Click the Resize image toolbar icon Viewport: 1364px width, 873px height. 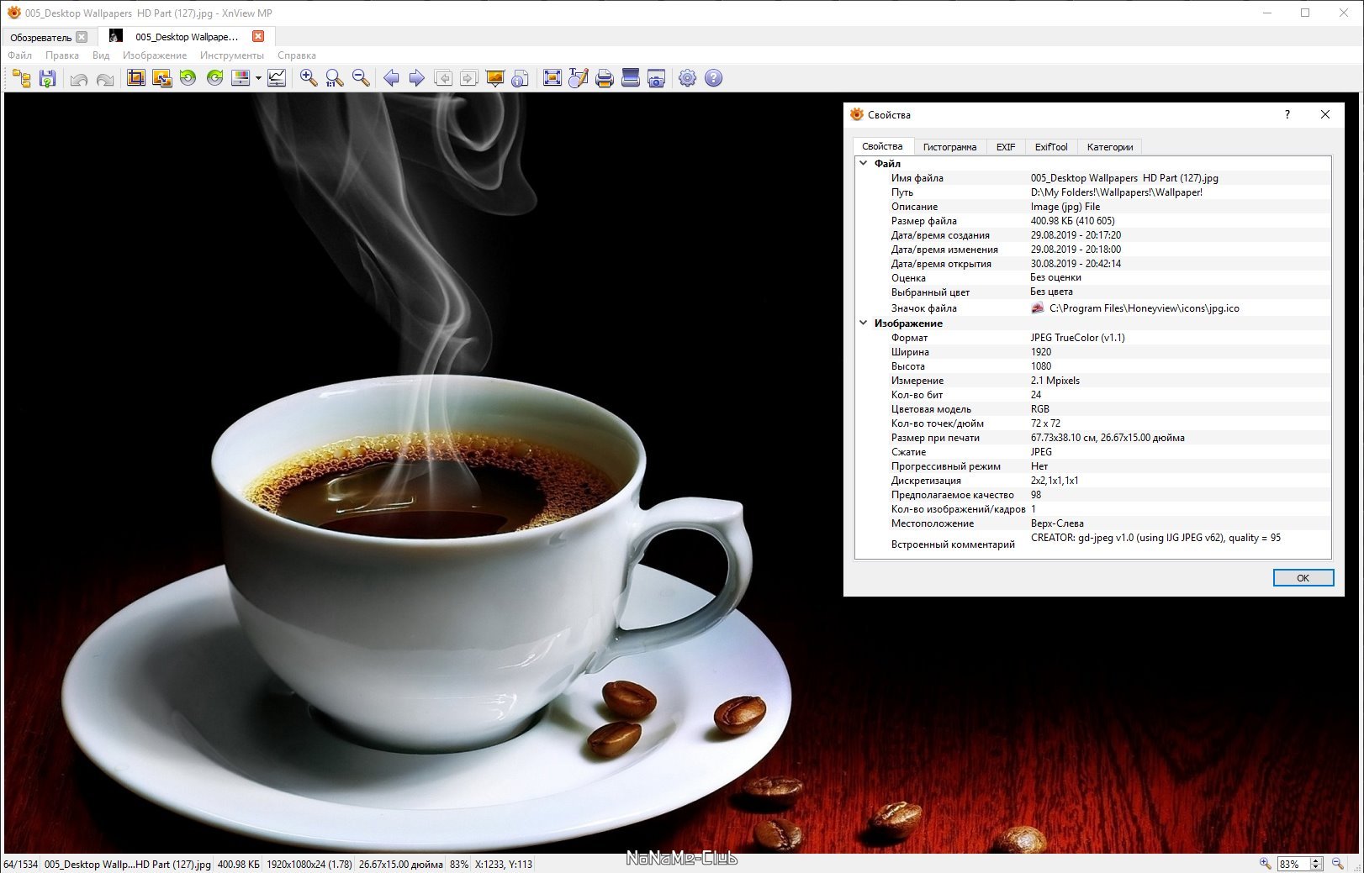click(162, 78)
